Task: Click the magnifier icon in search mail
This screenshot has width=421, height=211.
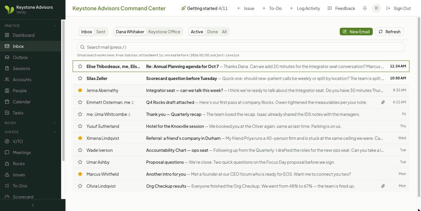Action: coord(82,47)
